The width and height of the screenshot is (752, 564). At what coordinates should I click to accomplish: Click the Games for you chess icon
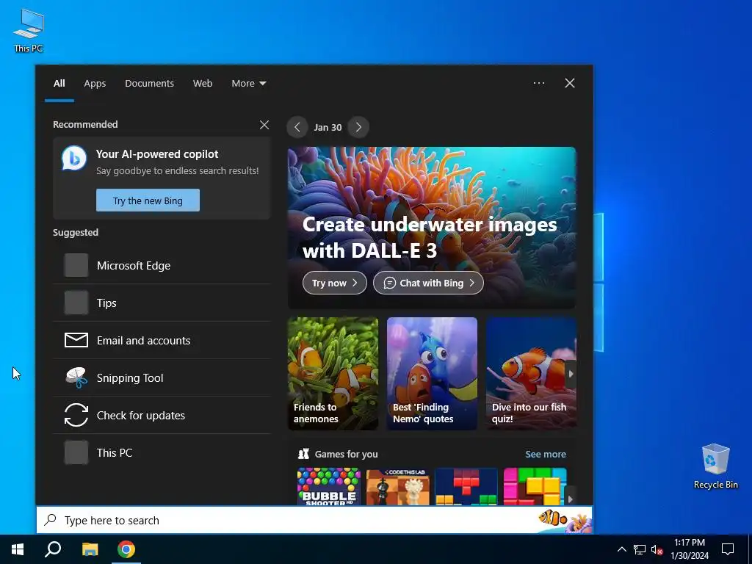[303, 454]
